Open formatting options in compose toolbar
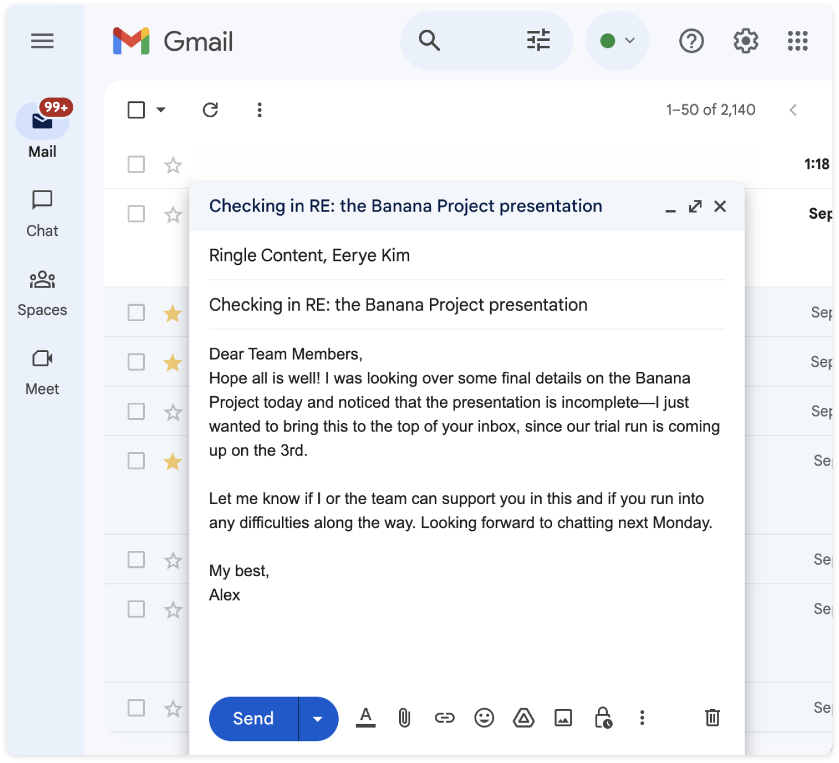 (366, 718)
